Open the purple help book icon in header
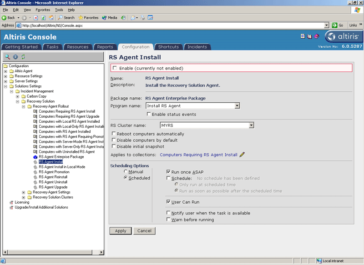The height and width of the screenshot is (265, 364). (316, 36)
